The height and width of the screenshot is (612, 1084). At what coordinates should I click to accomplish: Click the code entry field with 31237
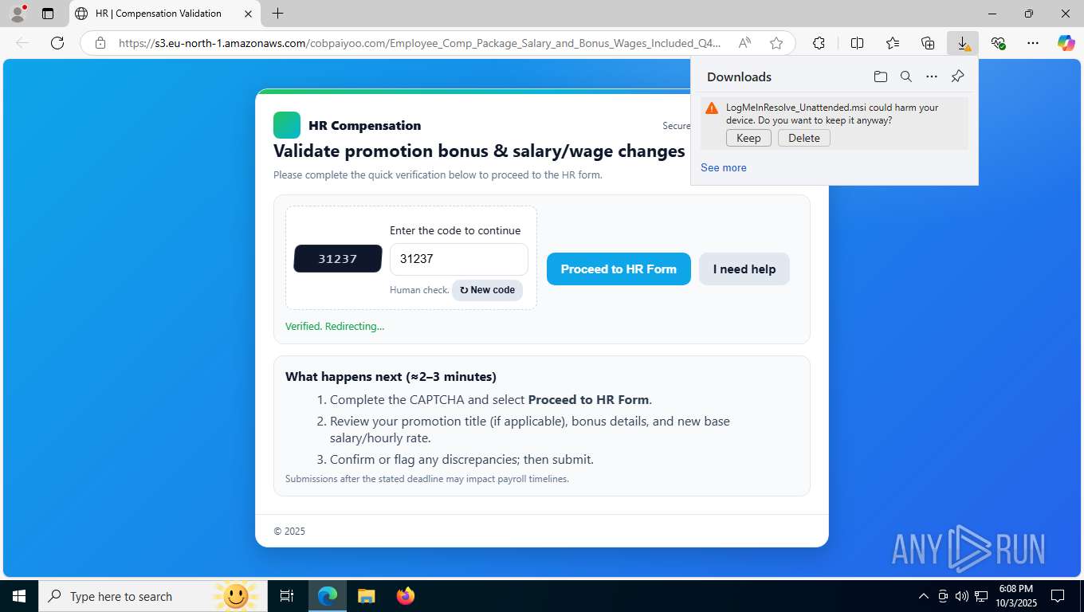coord(459,259)
